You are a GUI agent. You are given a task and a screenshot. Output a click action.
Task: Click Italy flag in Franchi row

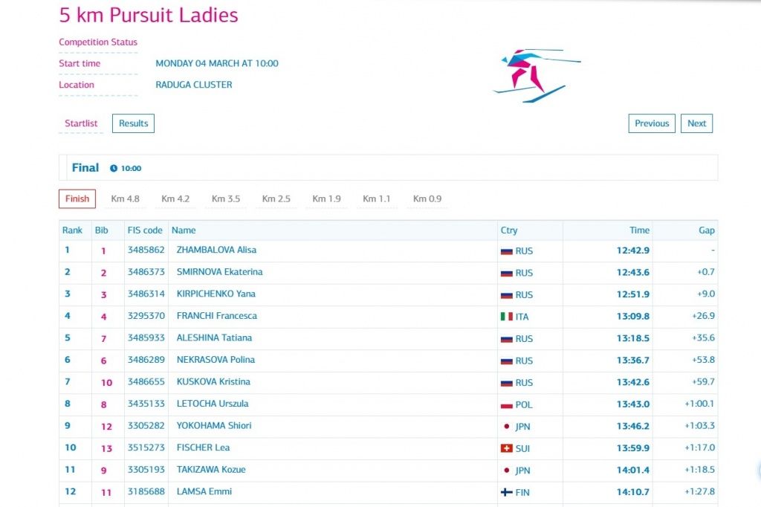[507, 317]
